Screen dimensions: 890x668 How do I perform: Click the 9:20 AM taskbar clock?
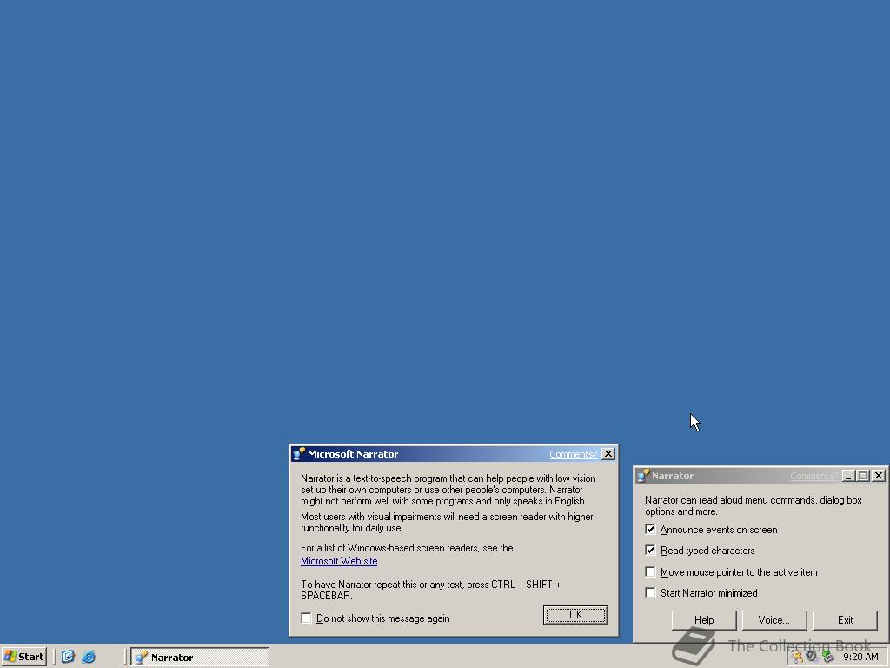[x=860, y=657]
